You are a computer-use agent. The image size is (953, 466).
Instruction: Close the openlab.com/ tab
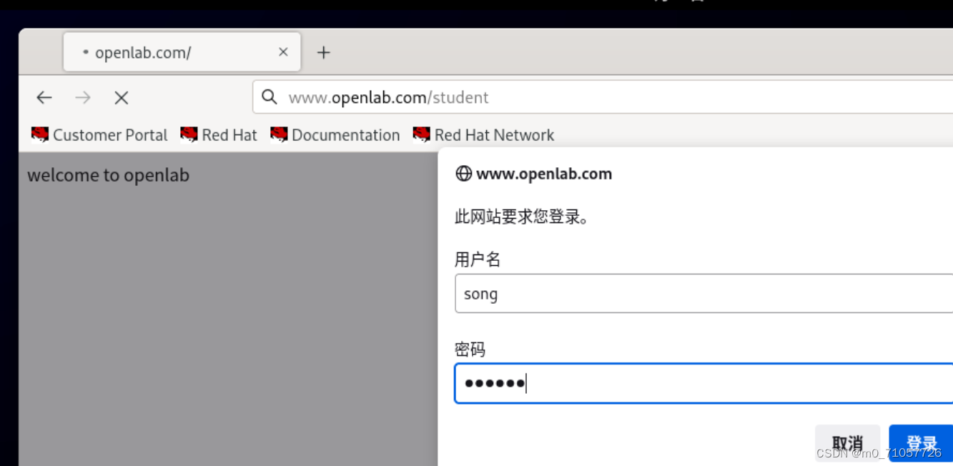pos(282,51)
